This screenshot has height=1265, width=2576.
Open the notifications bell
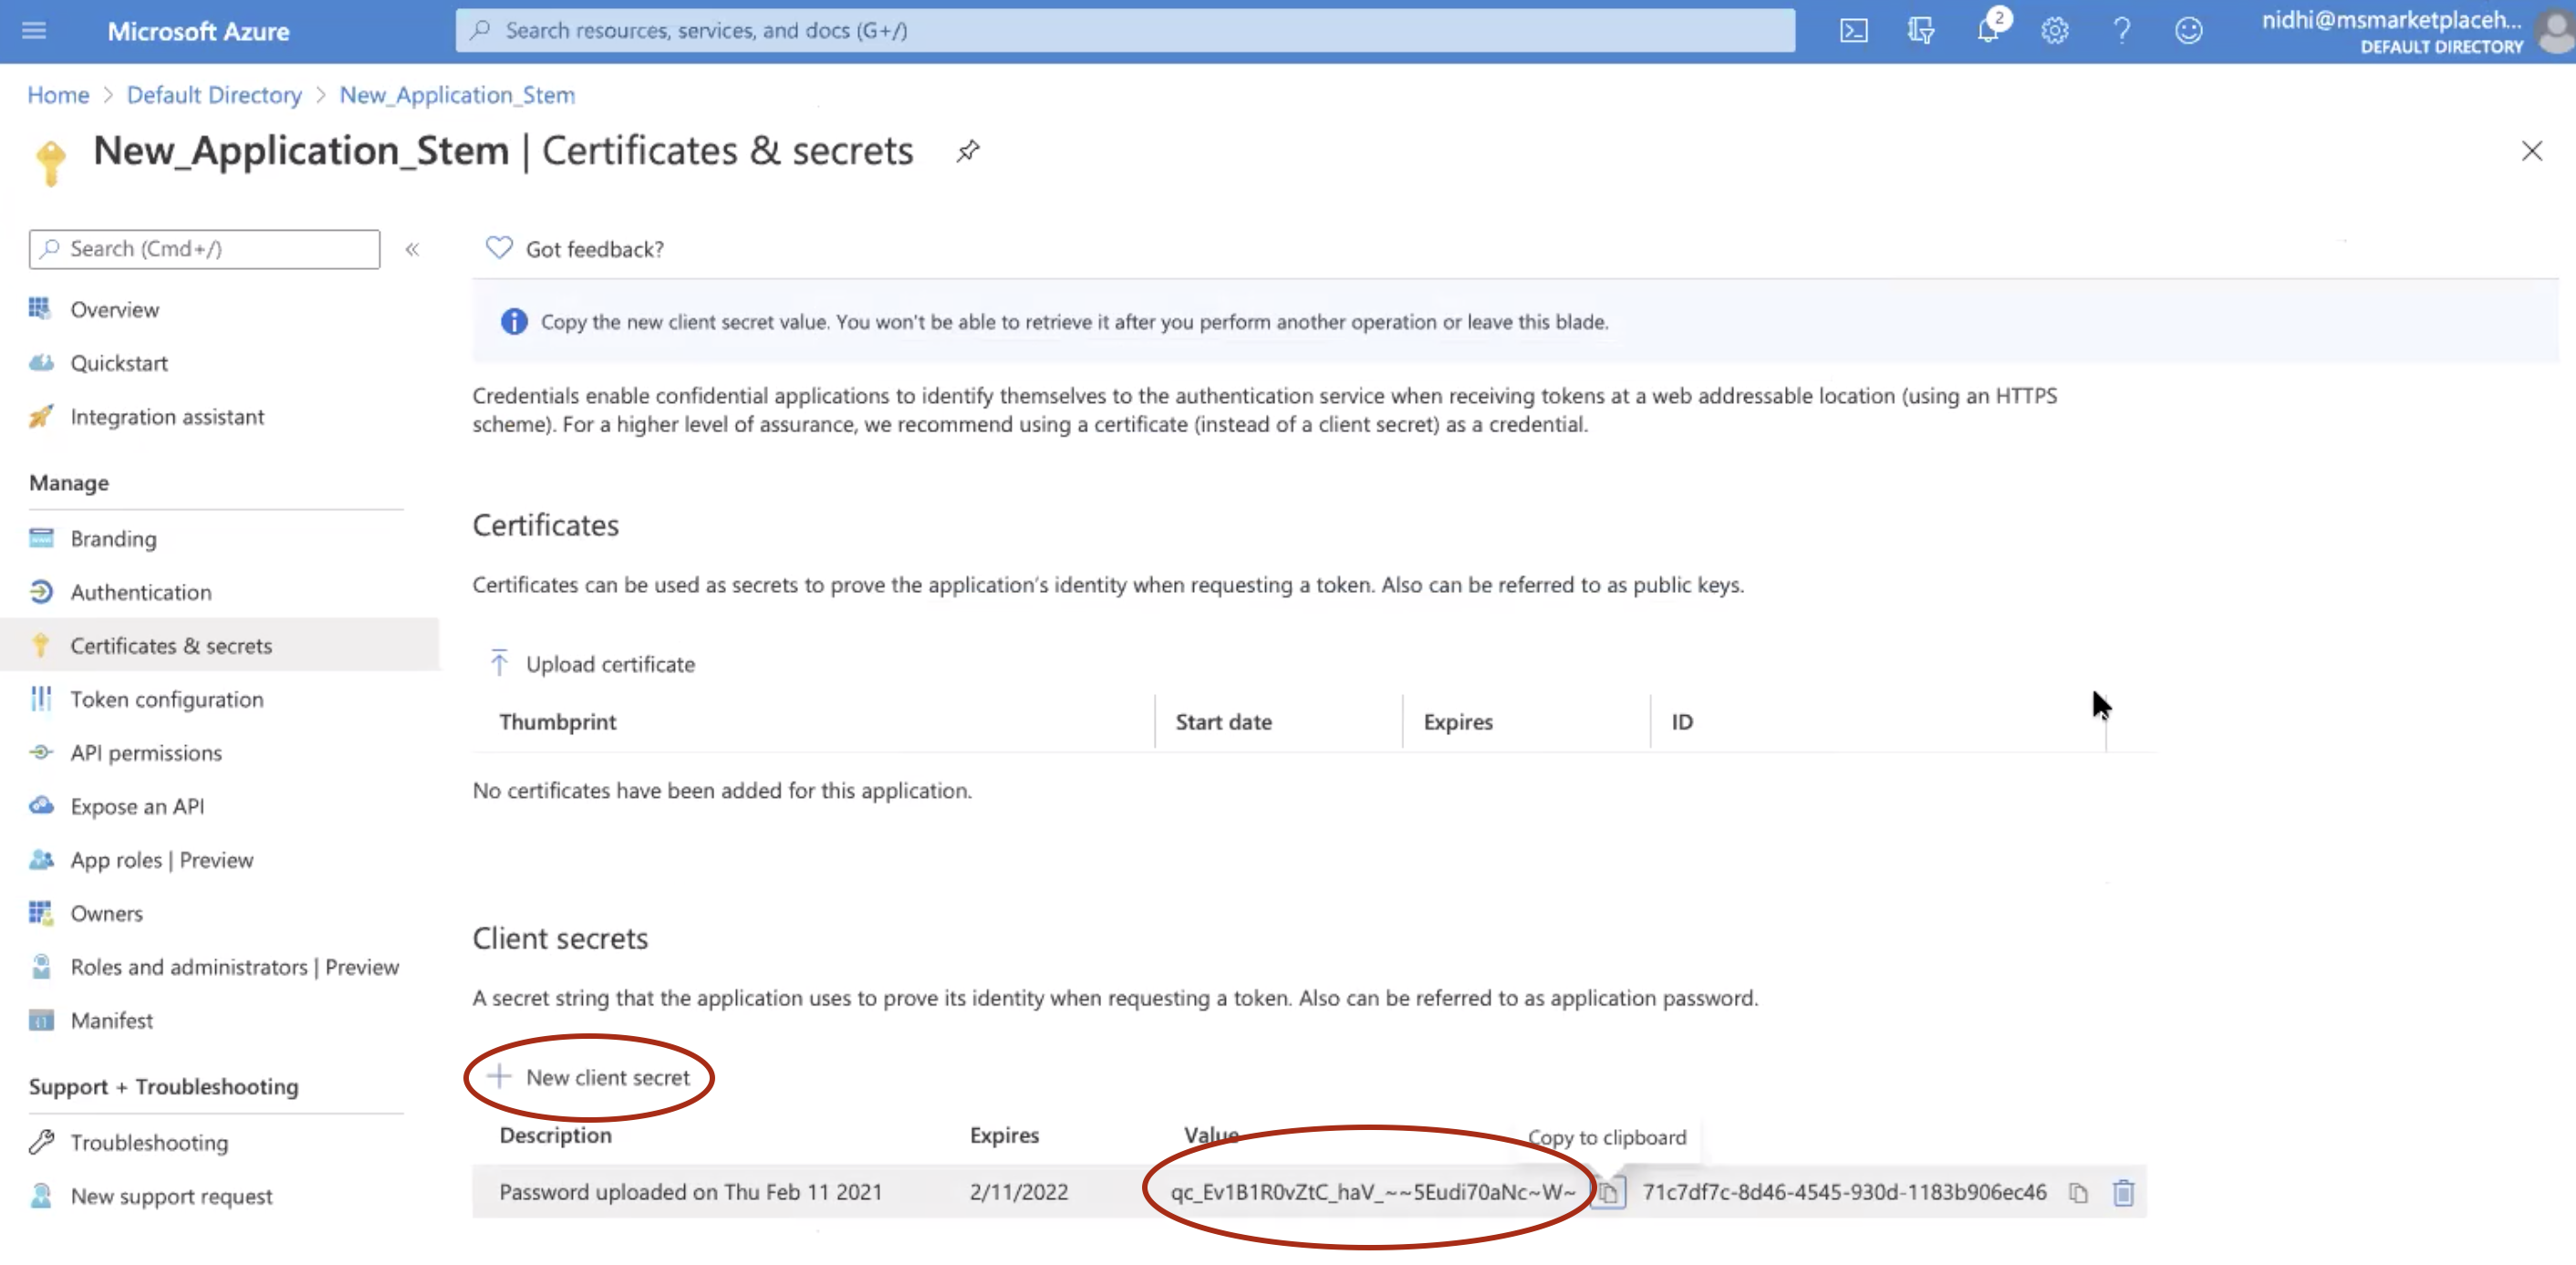(x=1988, y=29)
